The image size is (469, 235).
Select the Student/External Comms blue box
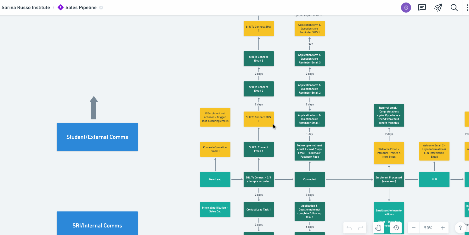[97, 137]
